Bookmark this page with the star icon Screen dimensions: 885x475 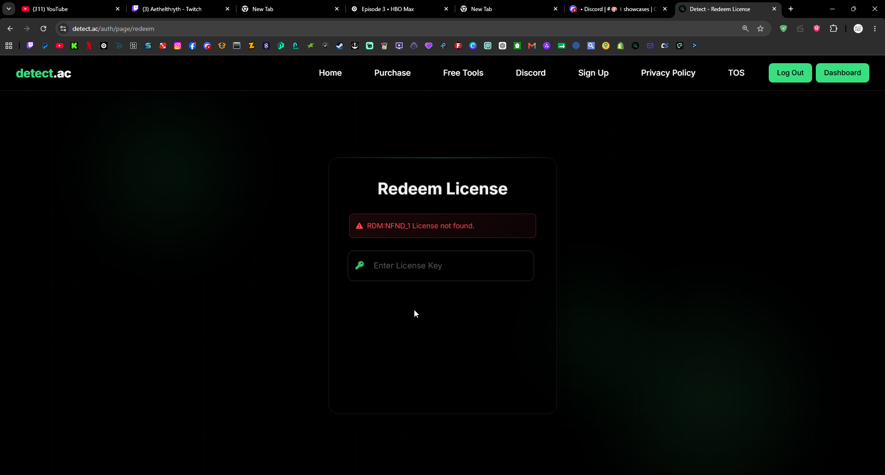[x=760, y=29]
